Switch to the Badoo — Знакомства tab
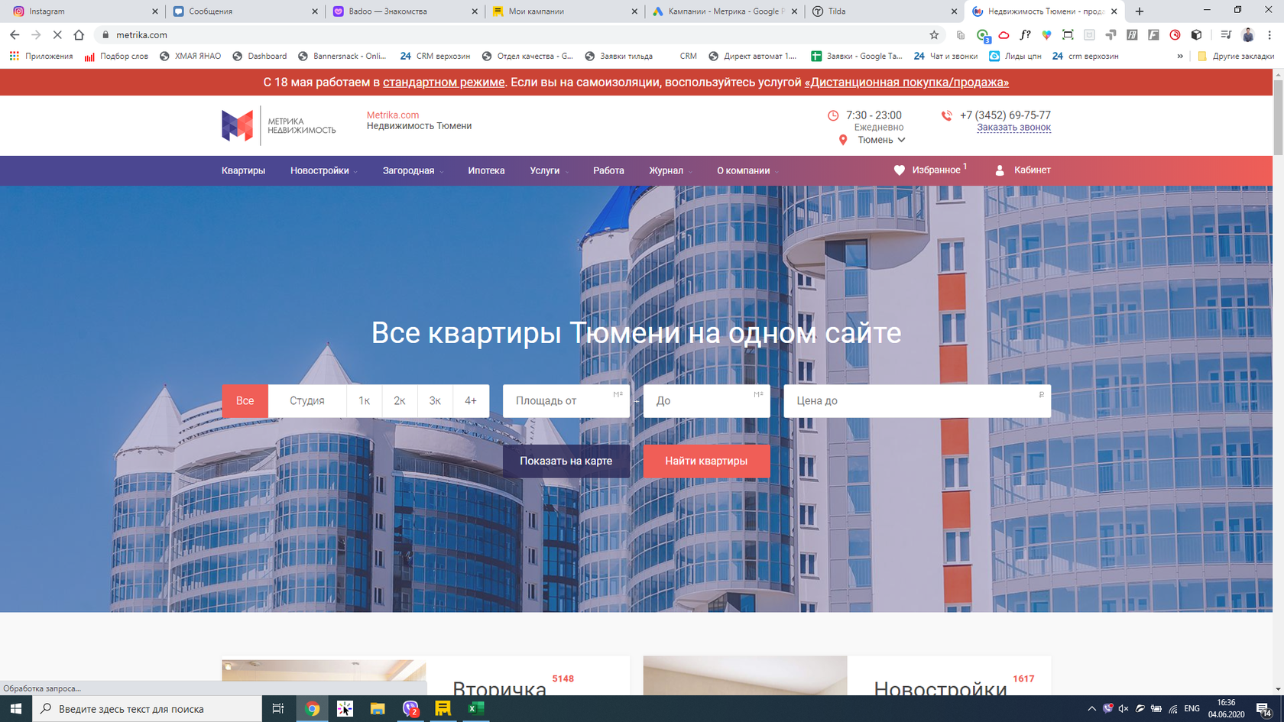The width and height of the screenshot is (1284, 722). 404,11
